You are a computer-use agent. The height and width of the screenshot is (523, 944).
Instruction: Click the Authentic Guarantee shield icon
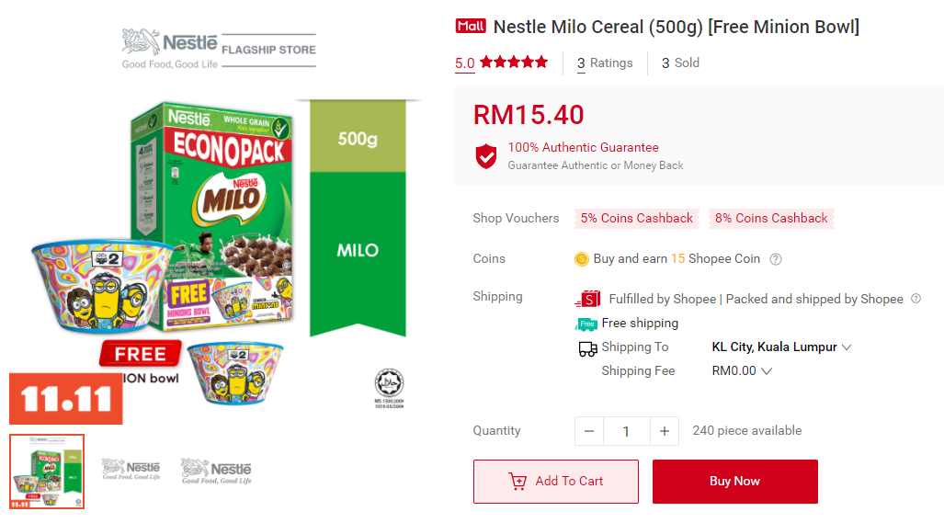(486, 155)
